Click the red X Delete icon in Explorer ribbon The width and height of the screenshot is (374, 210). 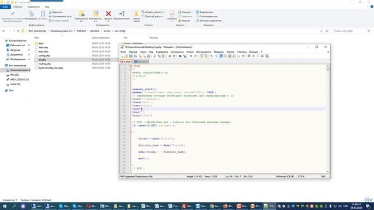[108, 14]
